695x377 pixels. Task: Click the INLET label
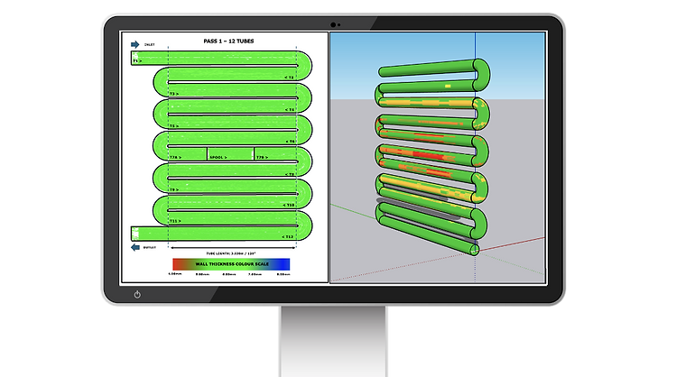tap(149, 45)
